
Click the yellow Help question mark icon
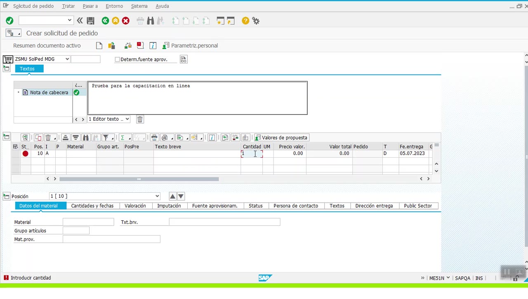point(245,21)
